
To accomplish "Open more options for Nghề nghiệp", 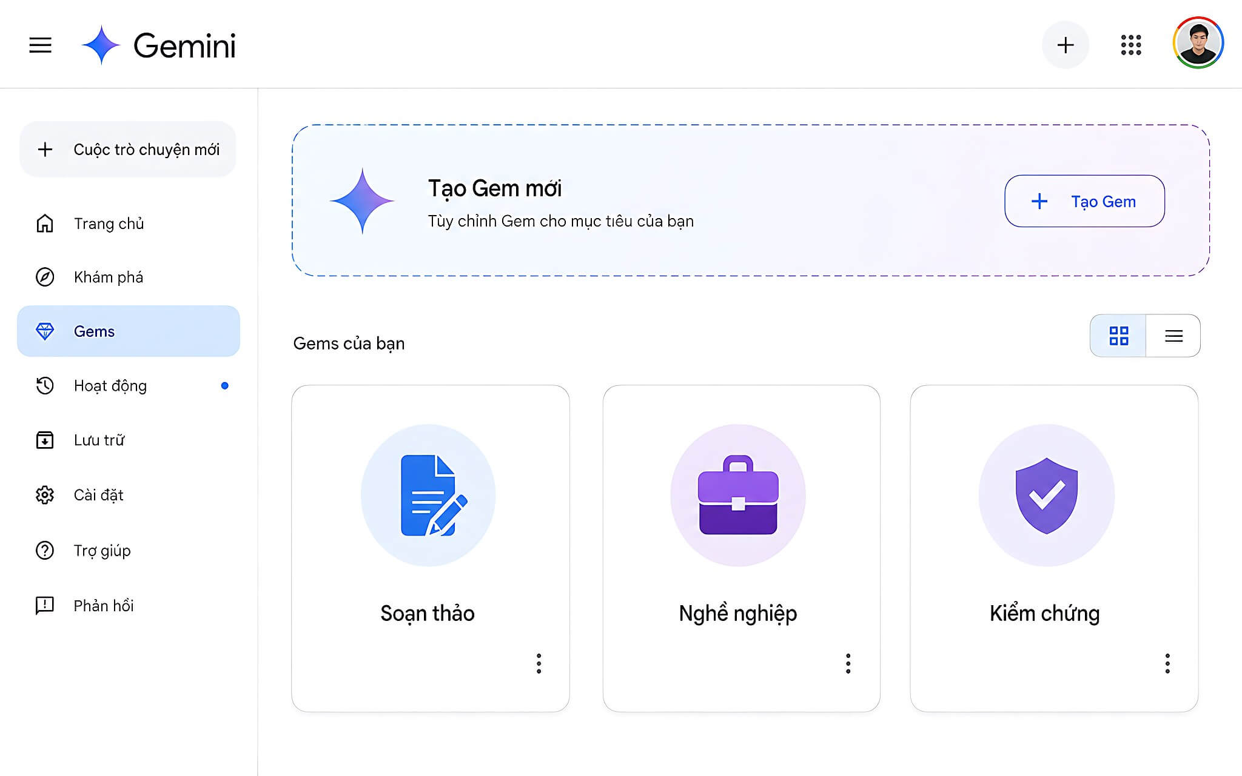I will [x=848, y=663].
